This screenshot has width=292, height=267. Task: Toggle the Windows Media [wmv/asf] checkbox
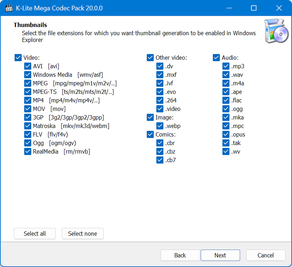[28, 75]
